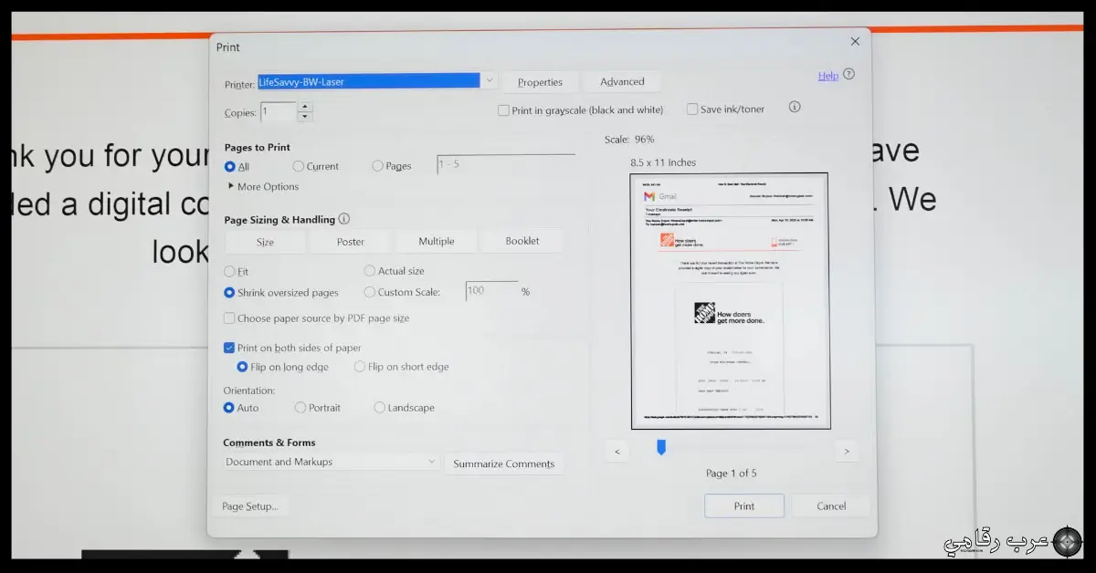The image size is (1096, 573).
Task: Decrease Copies with the down stepper arrow
Action: tap(304, 116)
